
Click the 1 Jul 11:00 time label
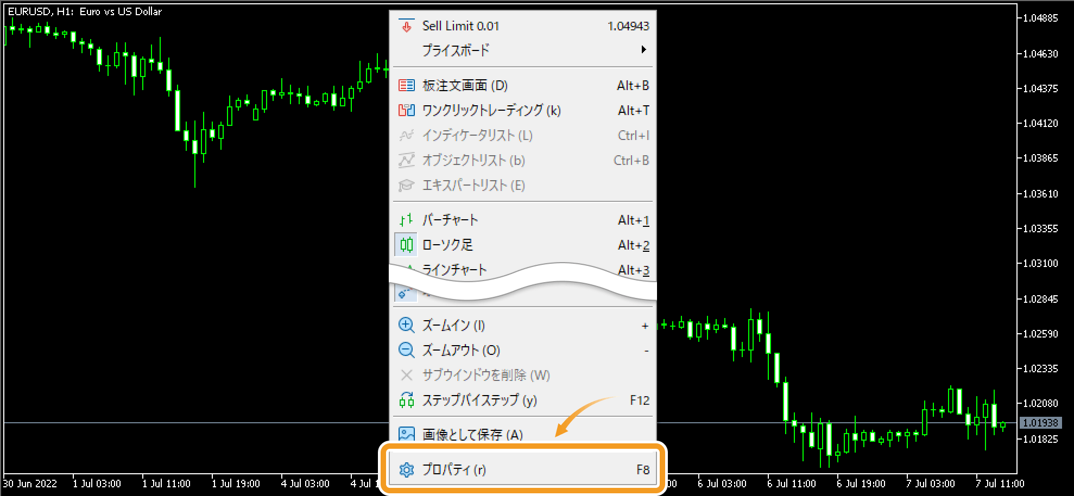coord(166,484)
